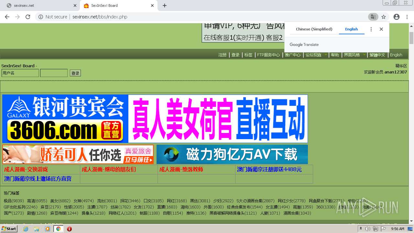Open 成人漫画-交换游戏 link
Screen dimensions: 414x233
26,169
